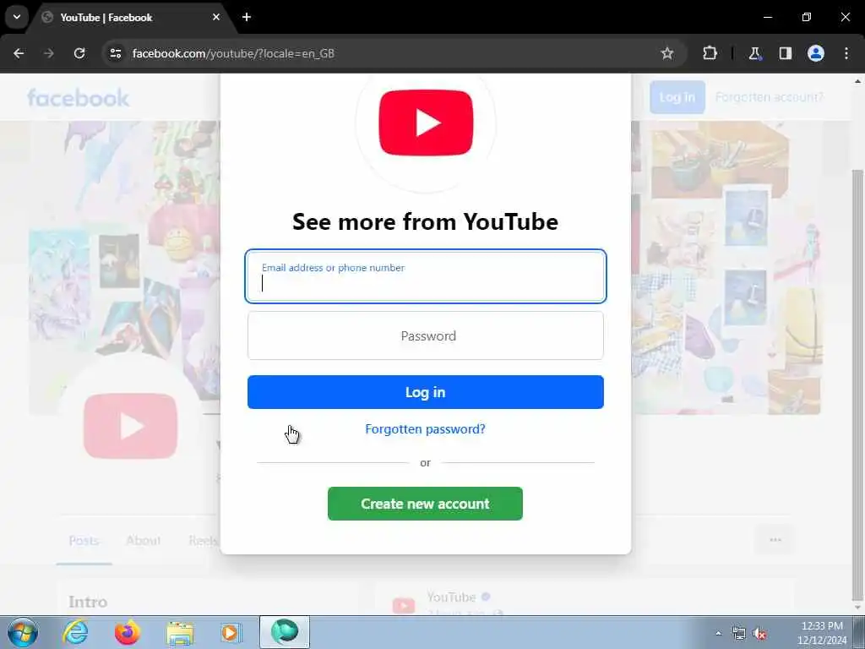
Task: Minimize the browser window
Action: coord(767,17)
